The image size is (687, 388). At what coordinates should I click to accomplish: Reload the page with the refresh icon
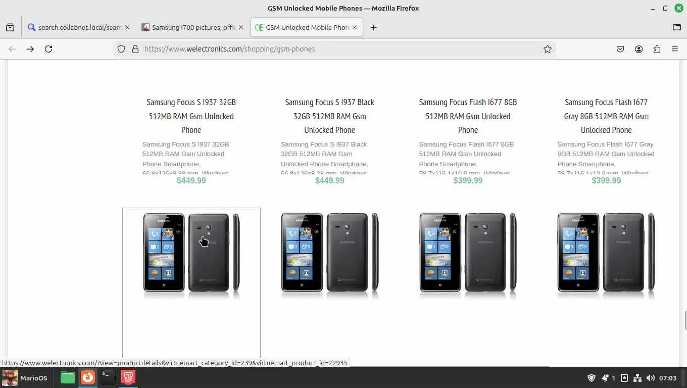[x=48, y=49]
